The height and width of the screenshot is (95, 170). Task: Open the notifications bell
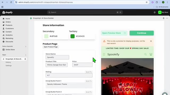[155, 12]
